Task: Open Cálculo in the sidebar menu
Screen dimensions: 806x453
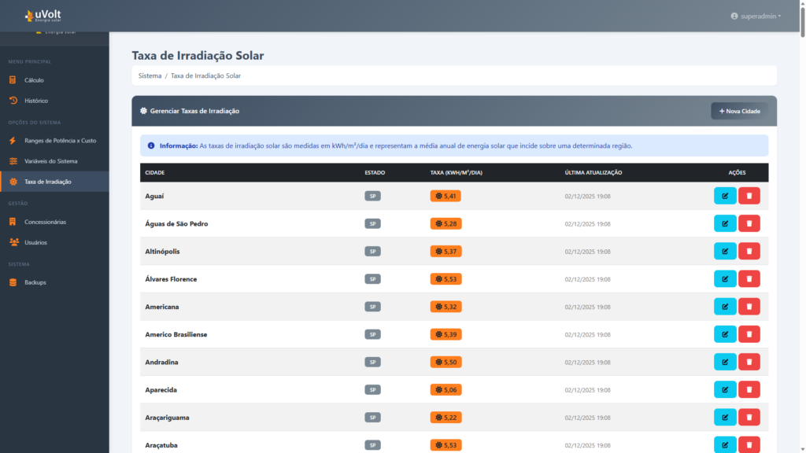Action: tap(34, 80)
